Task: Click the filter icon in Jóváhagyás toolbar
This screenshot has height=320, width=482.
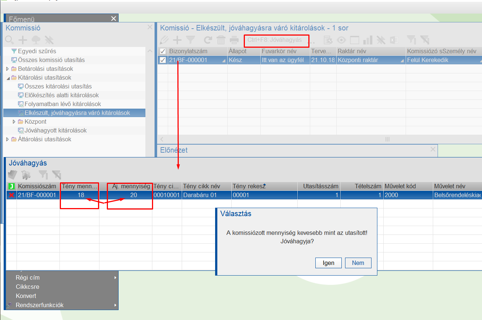Action: point(43,175)
